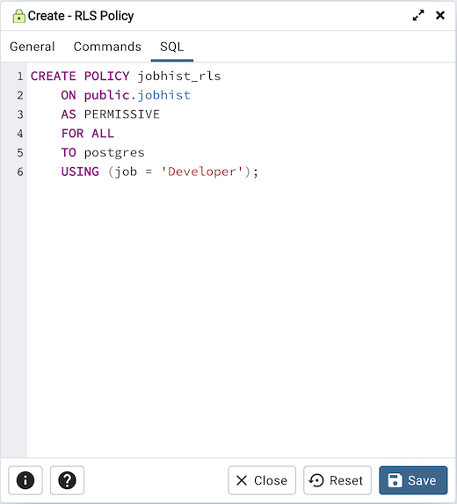Image resolution: width=457 pixels, height=504 pixels.
Task: Click the Close button
Action: [262, 480]
